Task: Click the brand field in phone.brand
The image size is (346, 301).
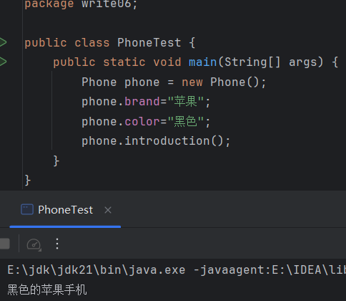Action: [x=142, y=102]
